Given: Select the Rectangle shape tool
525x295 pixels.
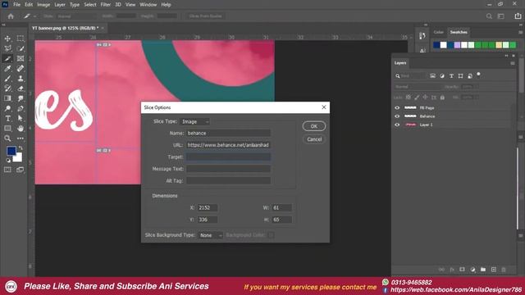Looking at the screenshot, I should click(x=7, y=129).
